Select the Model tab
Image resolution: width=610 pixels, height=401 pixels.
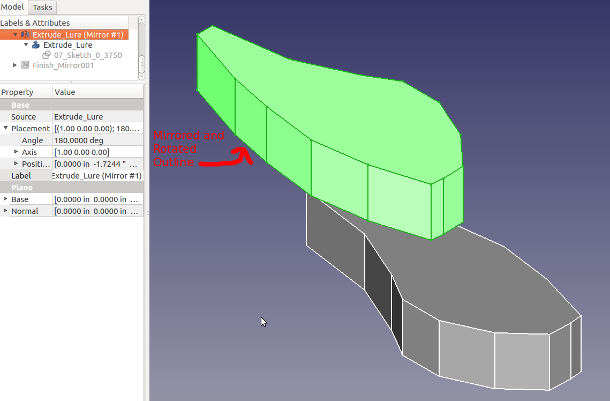click(13, 7)
